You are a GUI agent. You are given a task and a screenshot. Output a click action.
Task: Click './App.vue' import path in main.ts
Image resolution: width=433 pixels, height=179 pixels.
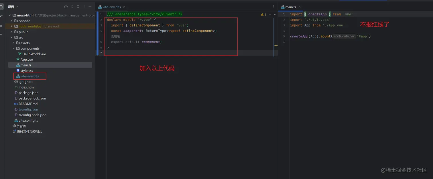coord(334,25)
